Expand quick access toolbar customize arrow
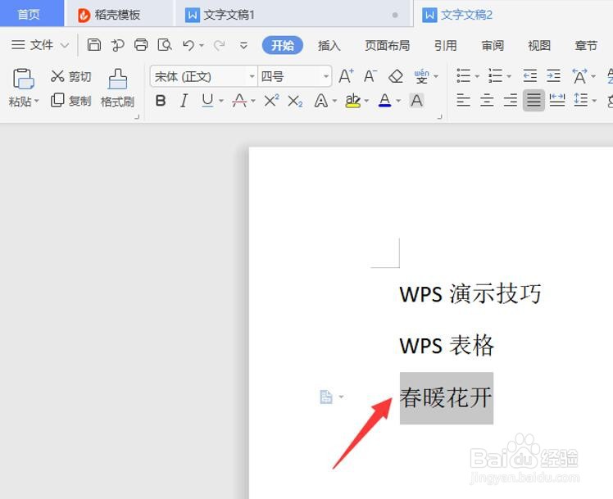This screenshot has width=613, height=499. tap(243, 46)
